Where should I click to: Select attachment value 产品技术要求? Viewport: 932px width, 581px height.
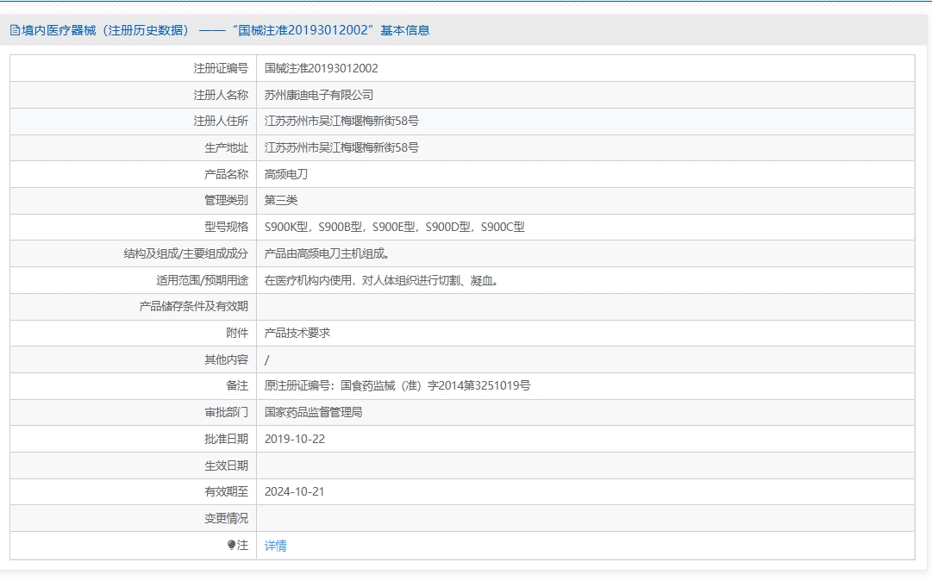point(297,334)
